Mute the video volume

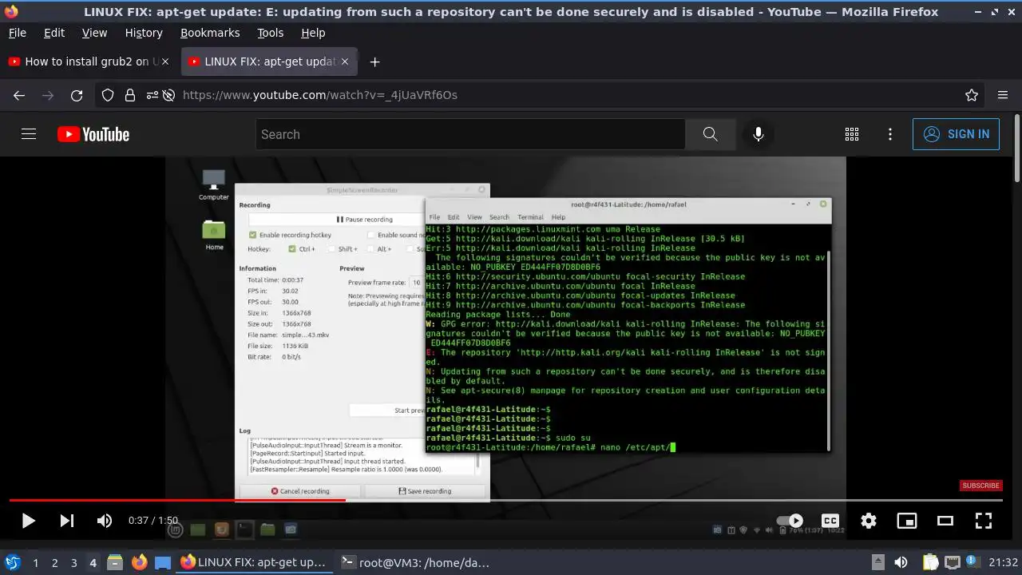[x=105, y=521]
